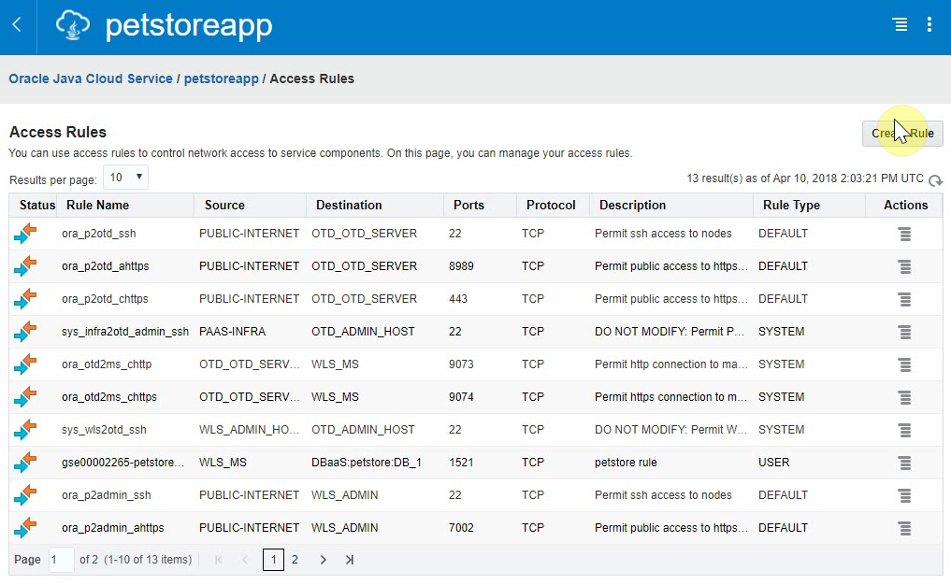Click port value 8989

461,266
